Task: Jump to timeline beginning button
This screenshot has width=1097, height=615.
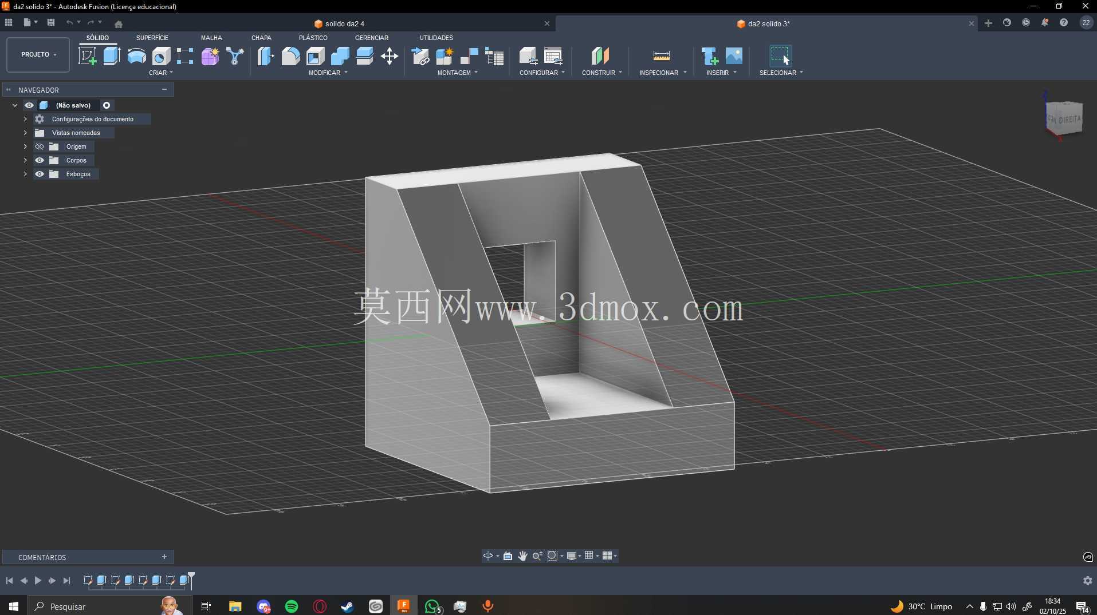Action: 9,580
